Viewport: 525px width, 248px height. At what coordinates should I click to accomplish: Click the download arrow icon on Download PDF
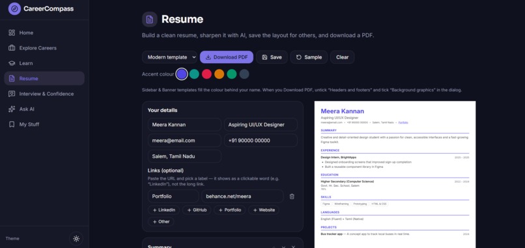tap(208, 57)
